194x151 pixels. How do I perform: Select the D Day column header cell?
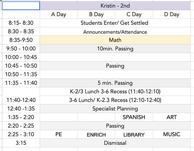pos(171,14)
